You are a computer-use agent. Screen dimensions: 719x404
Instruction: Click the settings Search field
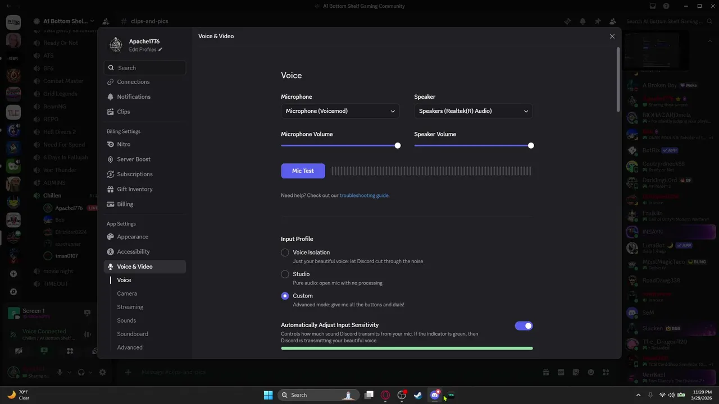[145, 68]
